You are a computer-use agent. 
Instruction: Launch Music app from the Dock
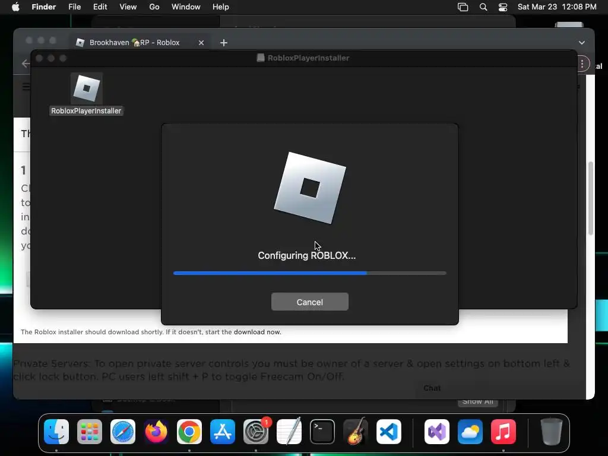click(503, 432)
